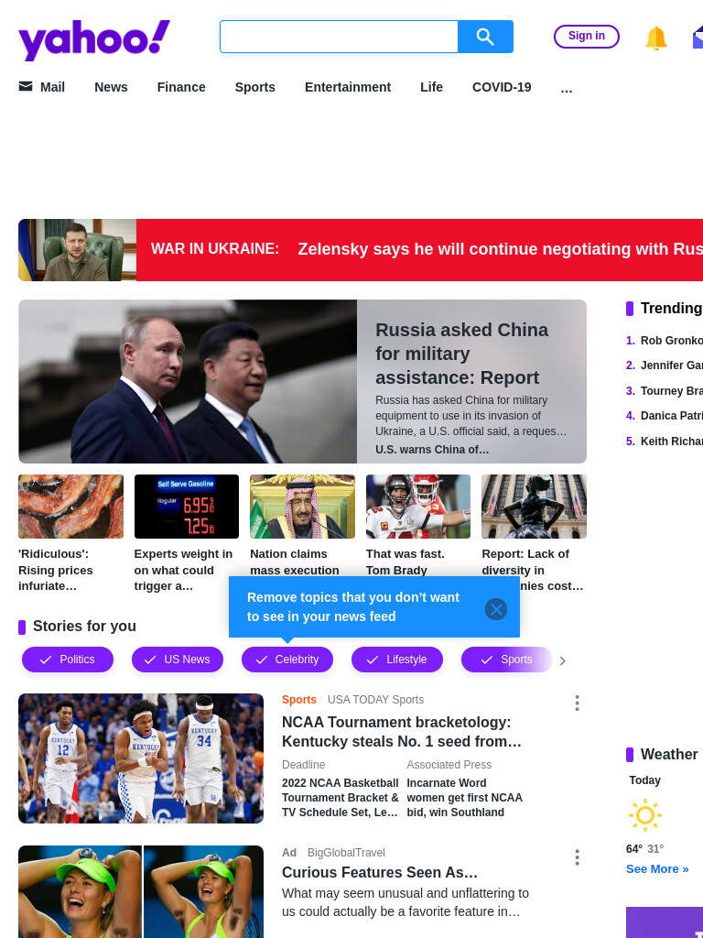
Task: Open the See More weather link
Action: 657,868
